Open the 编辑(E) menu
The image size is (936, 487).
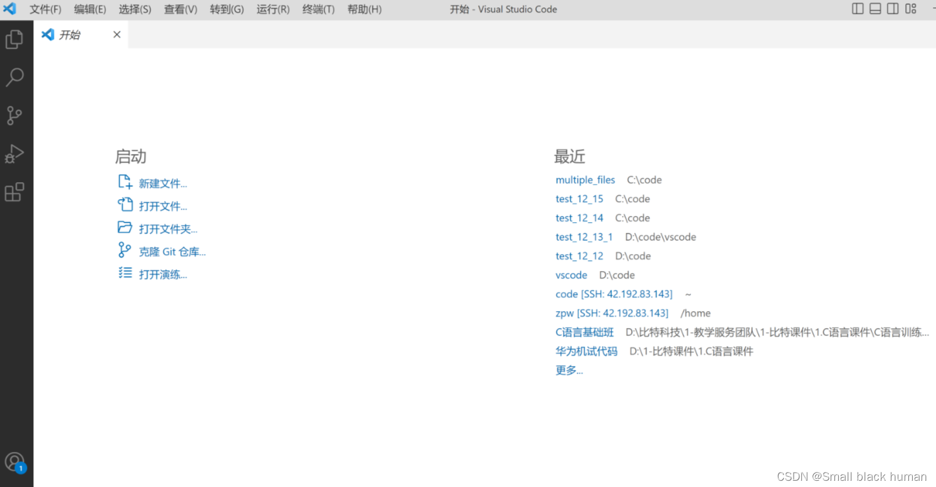(90, 9)
